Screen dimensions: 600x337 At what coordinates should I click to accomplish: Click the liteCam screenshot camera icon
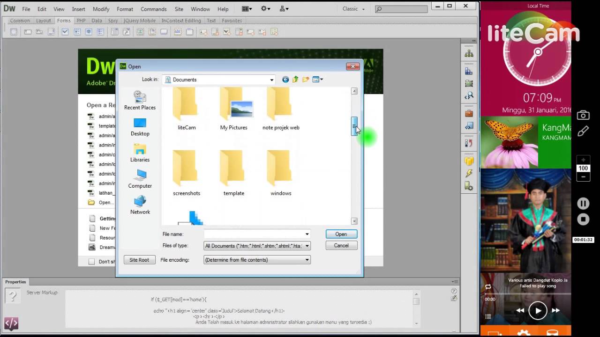(x=583, y=115)
